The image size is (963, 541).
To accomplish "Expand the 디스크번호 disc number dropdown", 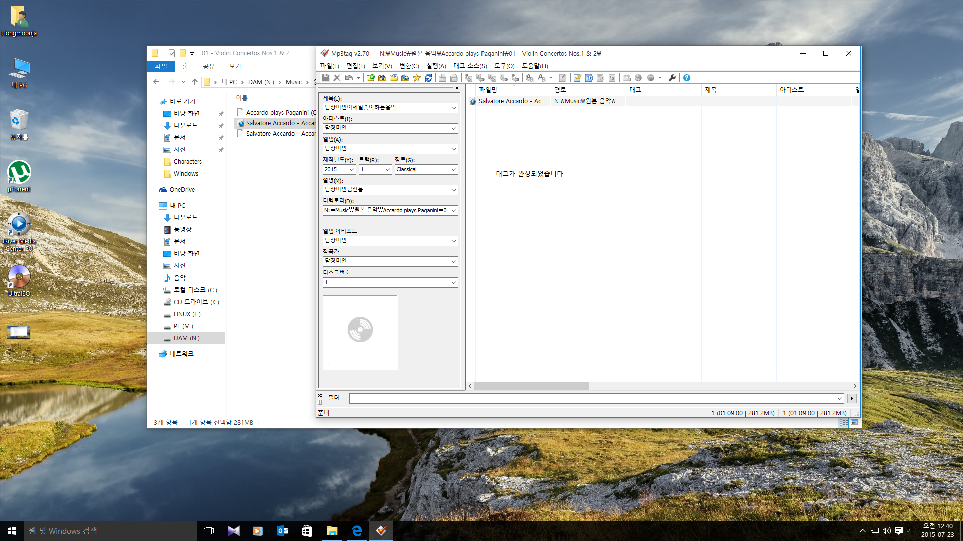I will (453, 282).
